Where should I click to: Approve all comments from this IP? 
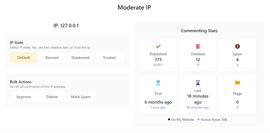click(24, 97)
